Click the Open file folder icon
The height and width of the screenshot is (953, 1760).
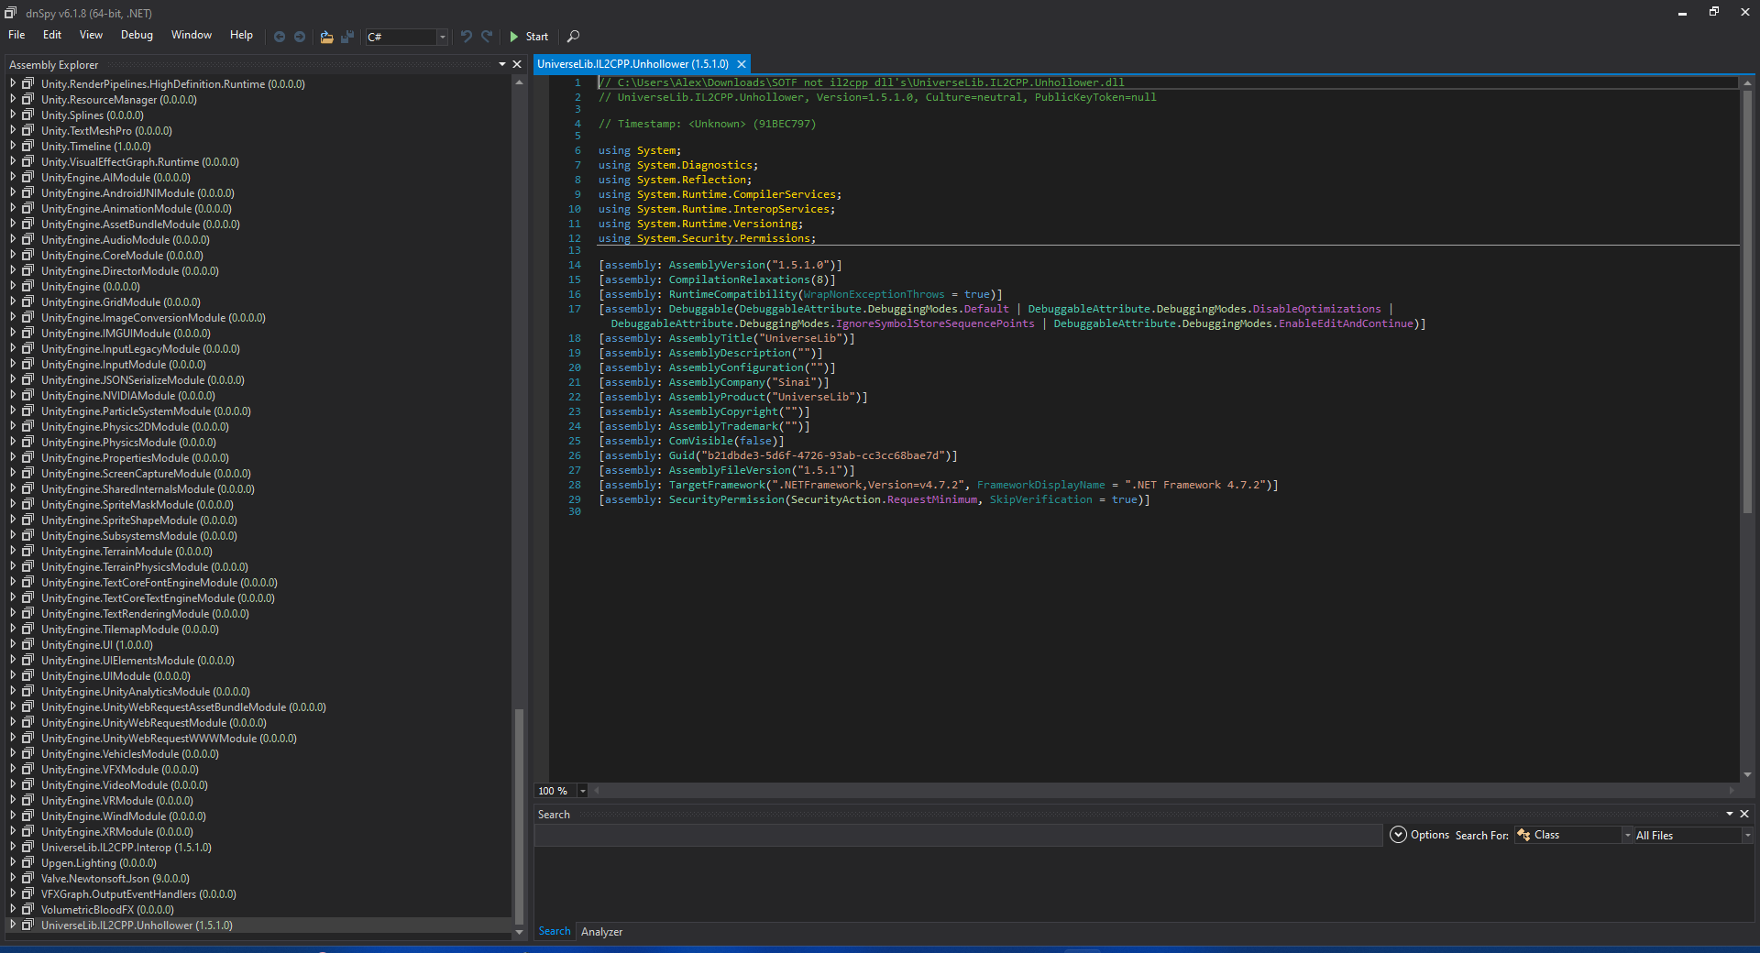(x=326, y=37)
